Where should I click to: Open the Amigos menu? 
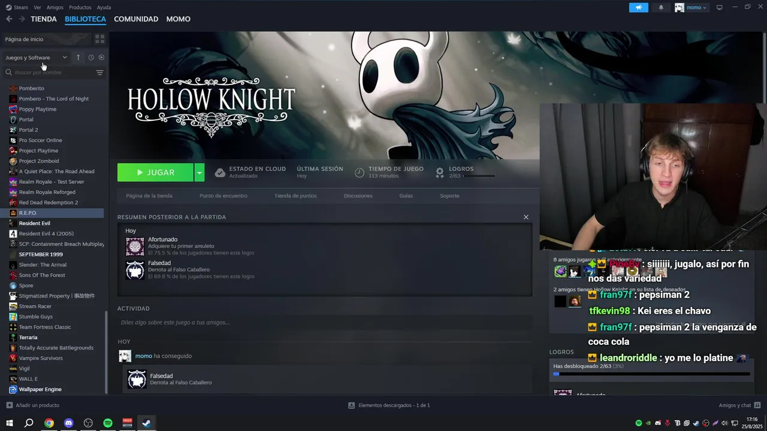pos(55,7)
